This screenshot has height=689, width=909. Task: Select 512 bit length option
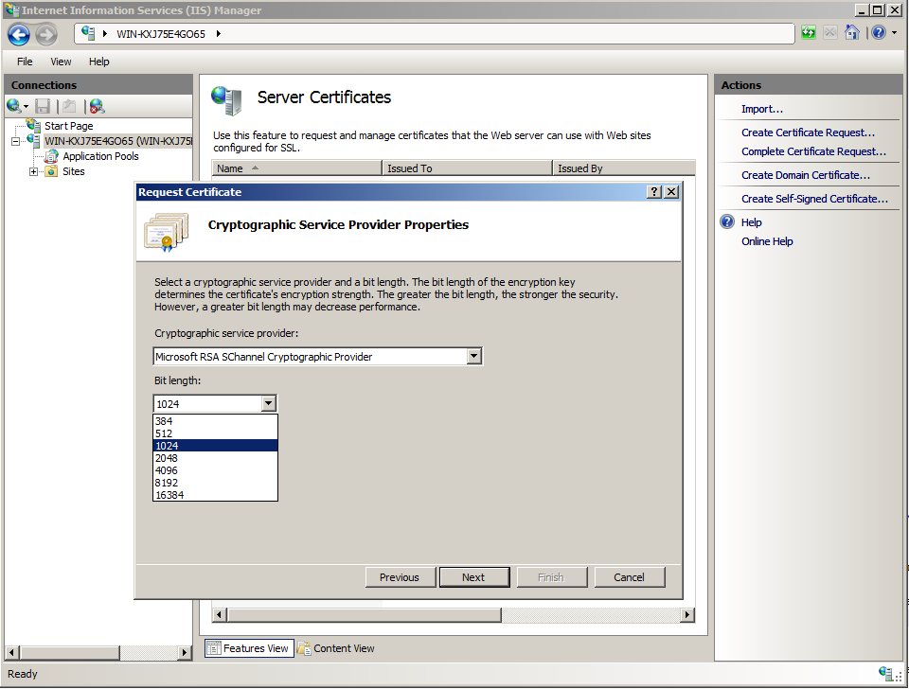point(215,433)
